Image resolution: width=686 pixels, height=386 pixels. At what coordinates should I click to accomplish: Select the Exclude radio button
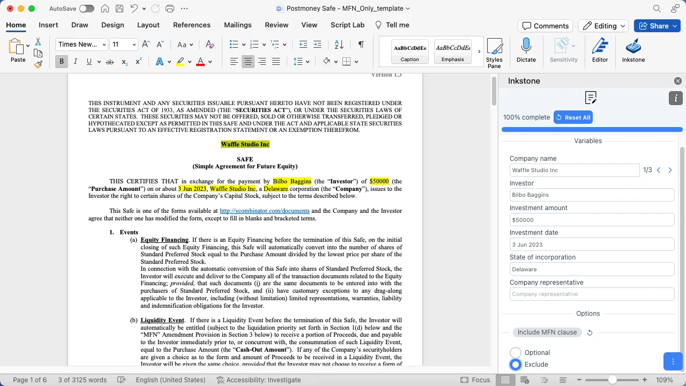click(x=516, y=365)
